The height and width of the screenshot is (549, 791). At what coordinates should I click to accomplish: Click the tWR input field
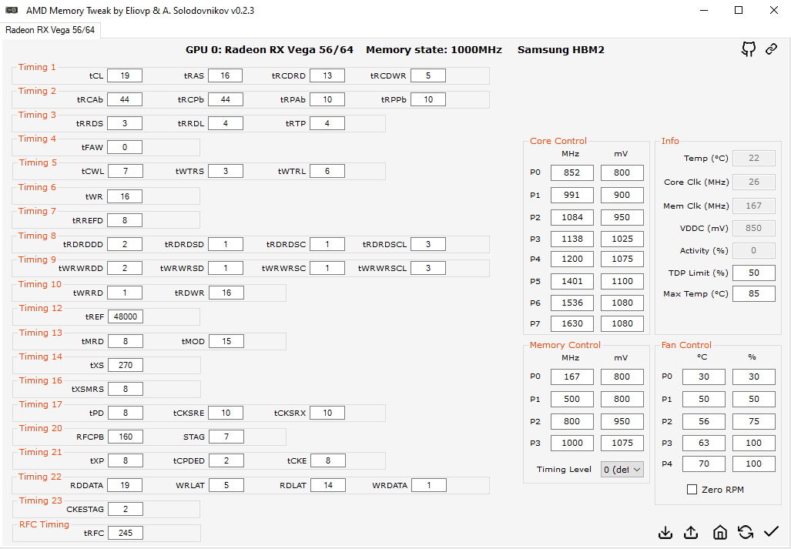click(x=125, y=196)
